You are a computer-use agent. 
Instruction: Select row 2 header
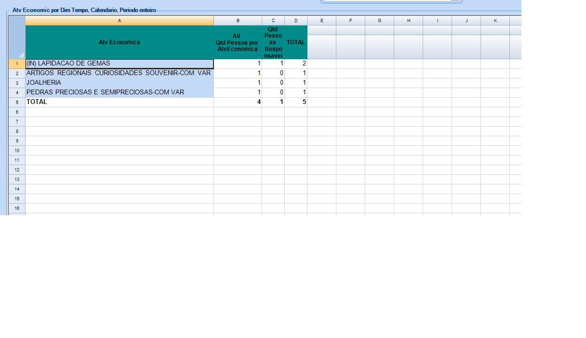pyautogui.click(x=17, y=74)
